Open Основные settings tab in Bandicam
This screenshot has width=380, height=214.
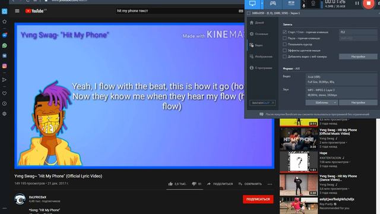(259, 34)
